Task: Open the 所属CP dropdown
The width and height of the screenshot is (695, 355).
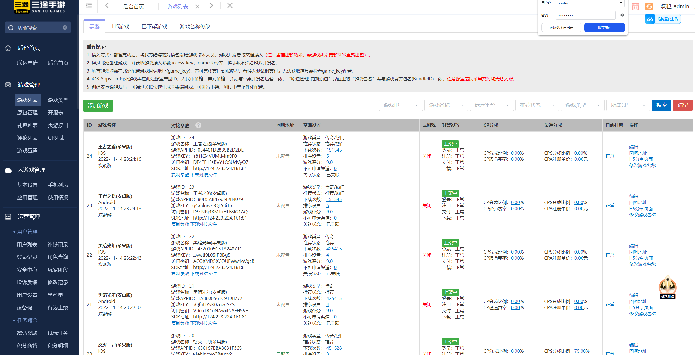Action: 628,105
